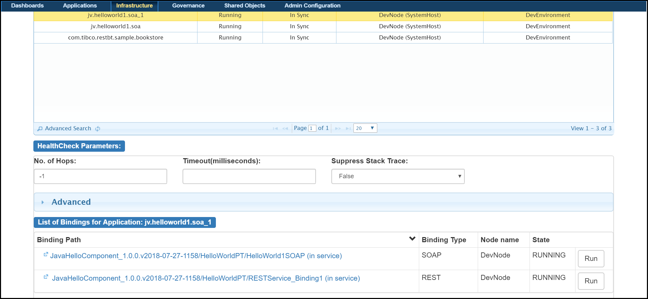Click the Advanced Search magnifier icon

(x=40, y=129)
